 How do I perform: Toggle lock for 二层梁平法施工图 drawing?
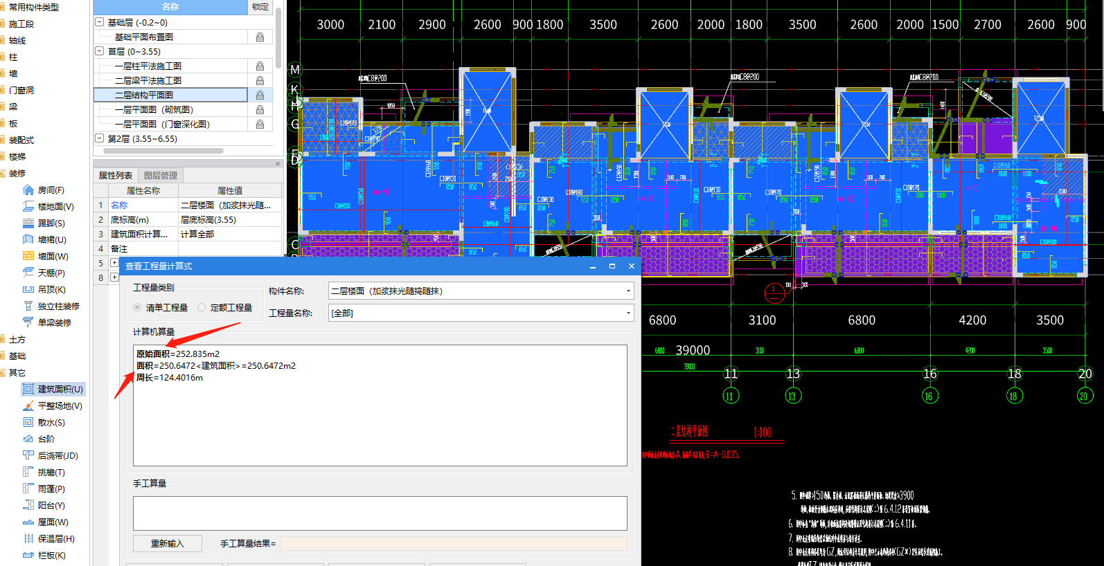pyautogui.click(x=260, y=81)
